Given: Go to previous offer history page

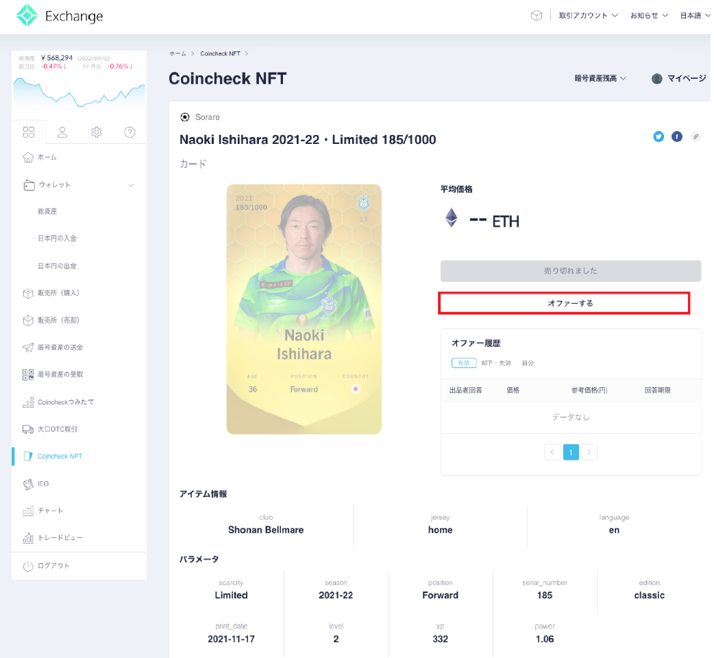Looking at the screenshot, I should pos(552,452).
